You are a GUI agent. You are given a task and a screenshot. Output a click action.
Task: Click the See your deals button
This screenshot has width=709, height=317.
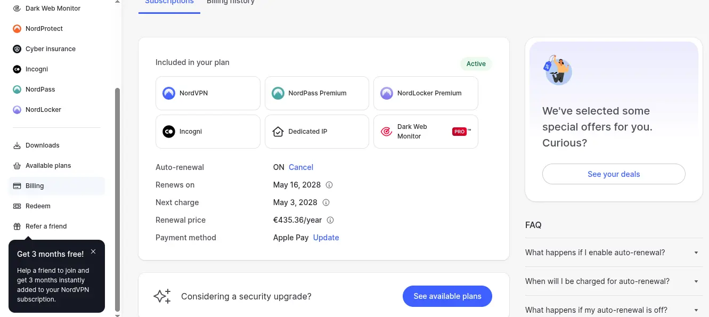[x=614, y=174]
